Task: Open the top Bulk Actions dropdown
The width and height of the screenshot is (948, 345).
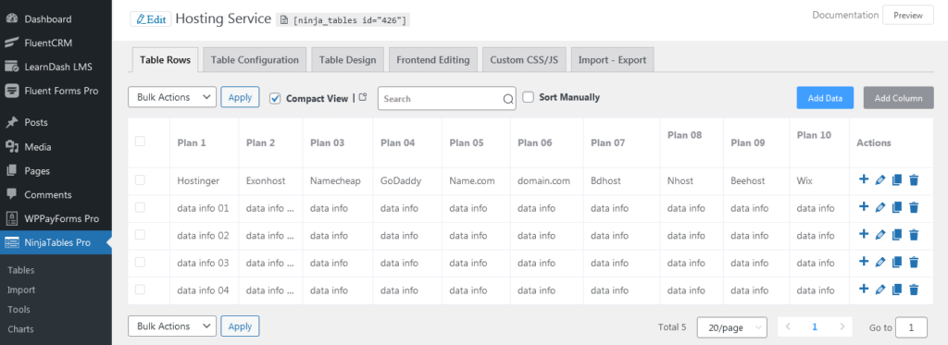Action: click(172, 97)
